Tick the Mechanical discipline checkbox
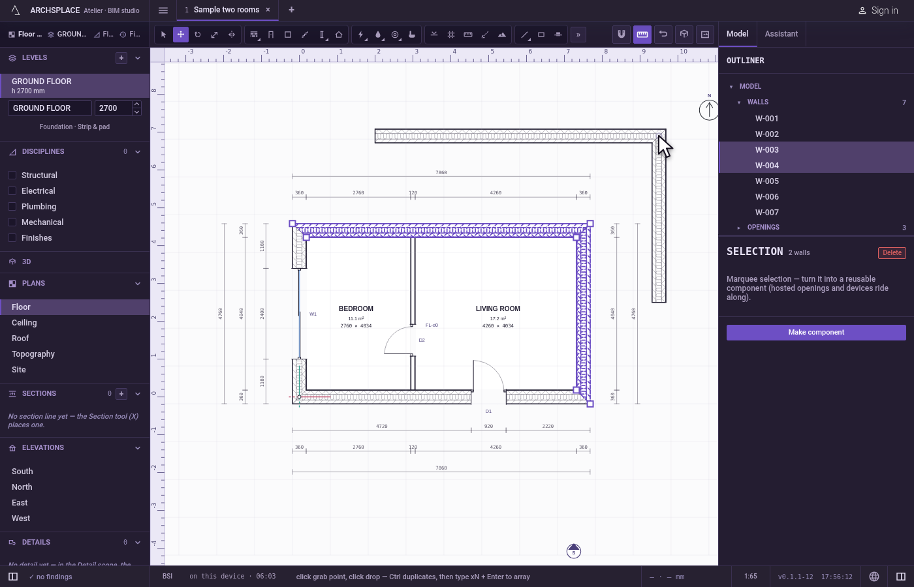Viewport: 914px width, 587px height. tap(12, 222)
